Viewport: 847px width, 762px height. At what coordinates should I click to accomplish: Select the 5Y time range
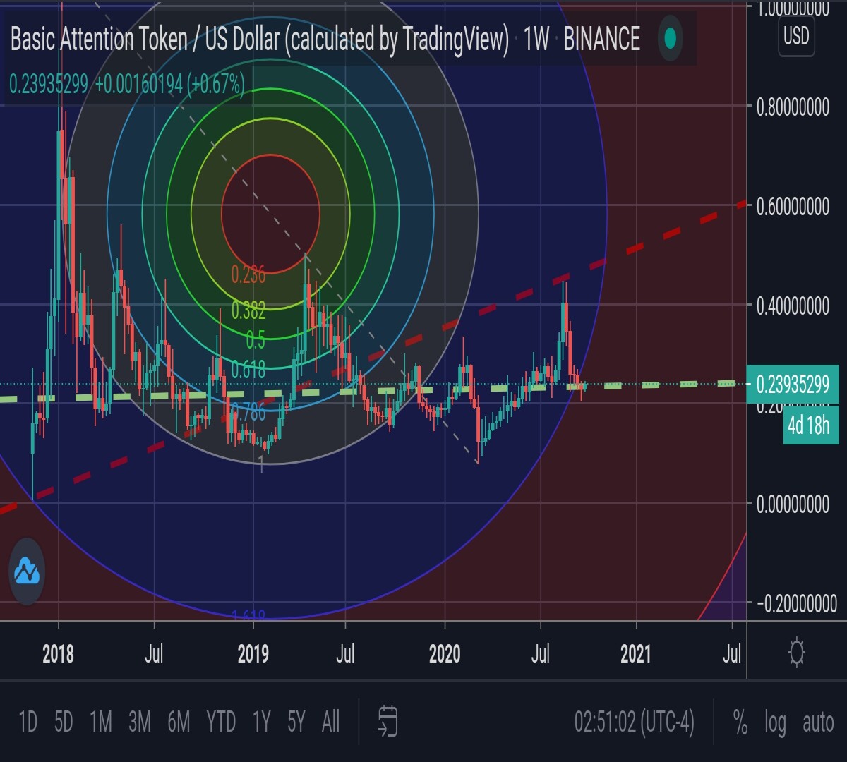[x=296, y=722]
